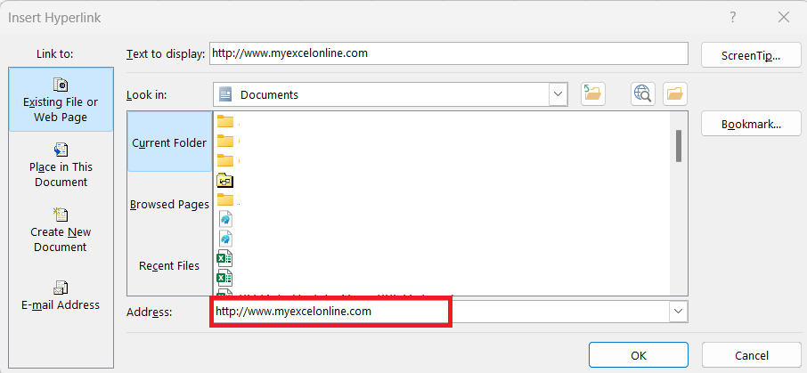Cancel the Insert Hyperlink dialog
Viewport: 807px width, 373px height.
click(x=752, y=355)
